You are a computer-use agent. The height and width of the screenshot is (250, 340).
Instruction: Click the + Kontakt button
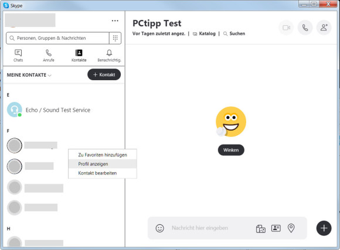tap(104, 74)
